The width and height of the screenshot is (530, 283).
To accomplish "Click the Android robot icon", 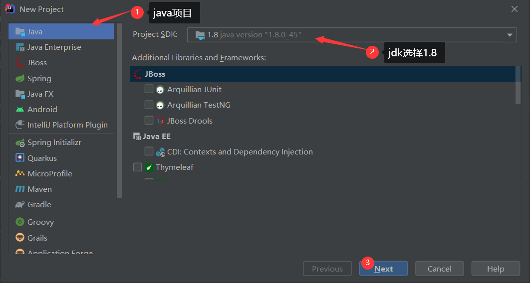I will pyautogui.click(x=20, y=109).
